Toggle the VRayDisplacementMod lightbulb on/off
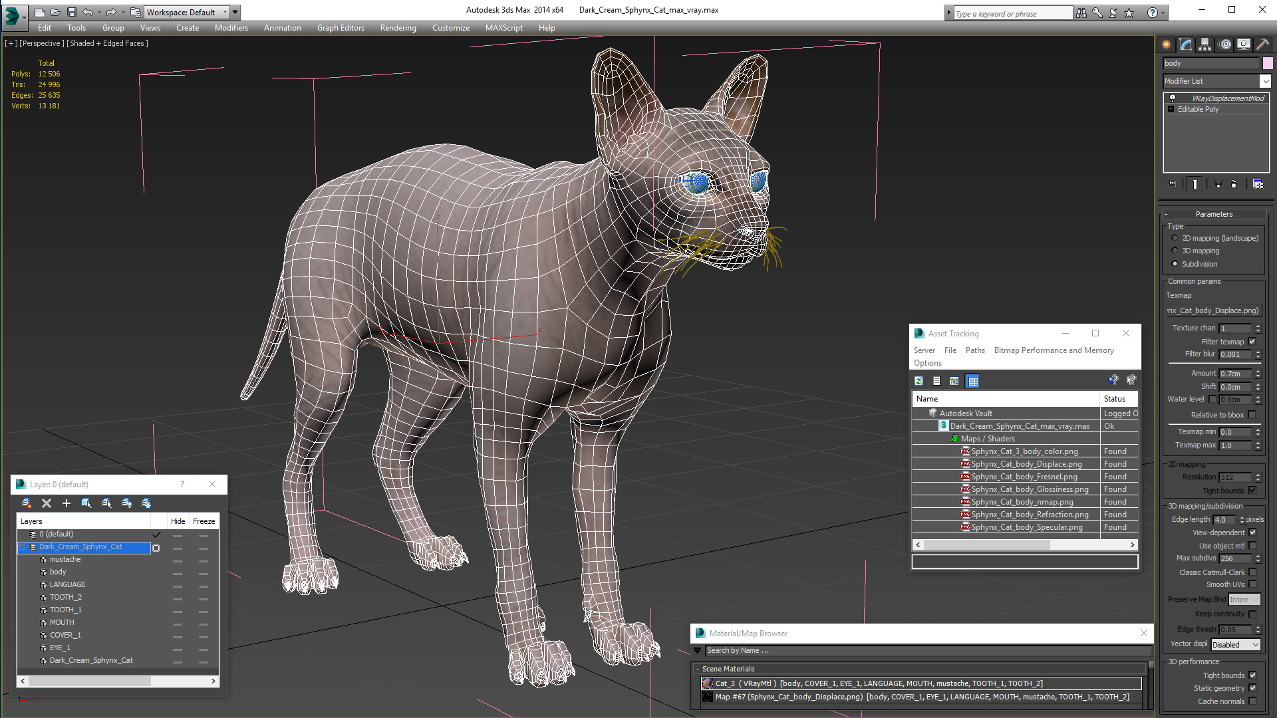Image resolution: width=1277 pixels, height=718 pixels. [1173, 98]
